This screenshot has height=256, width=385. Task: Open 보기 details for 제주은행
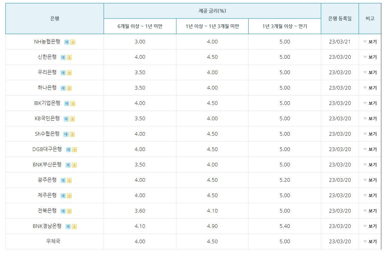point(370,196)
